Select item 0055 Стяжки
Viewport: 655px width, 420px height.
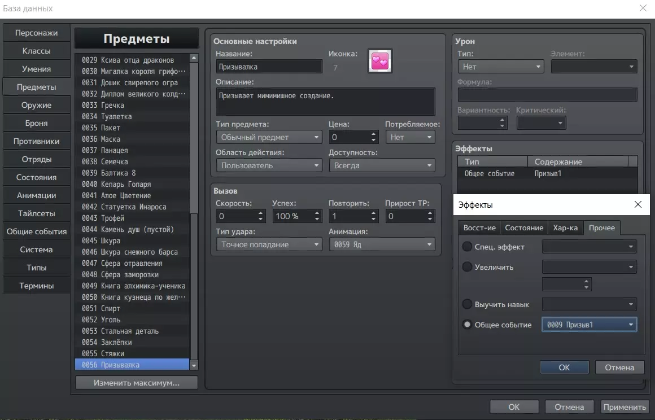pos(132,353)
